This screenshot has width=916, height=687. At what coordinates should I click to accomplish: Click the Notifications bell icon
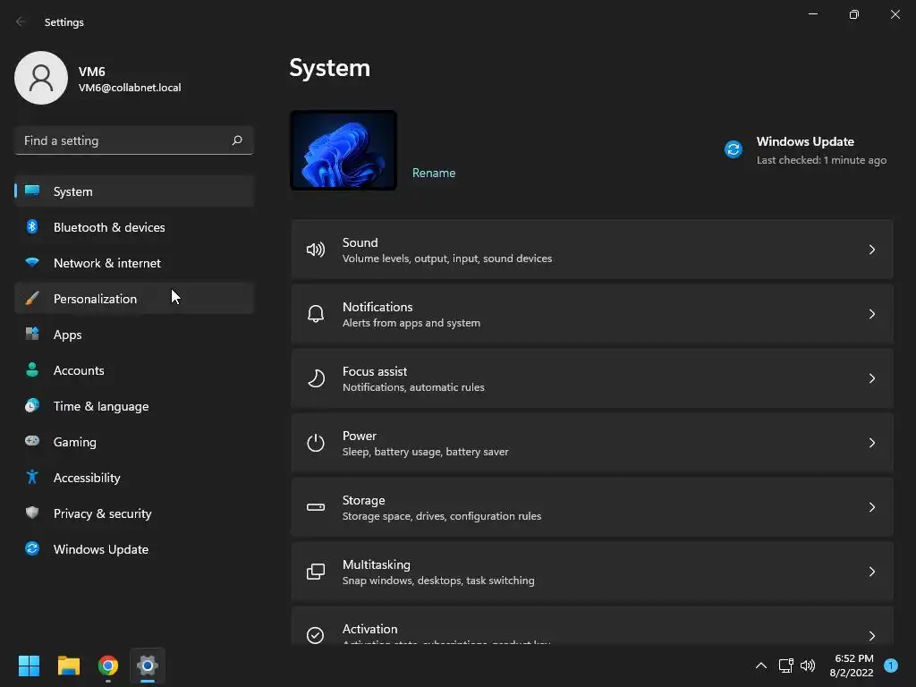(316, 314)
